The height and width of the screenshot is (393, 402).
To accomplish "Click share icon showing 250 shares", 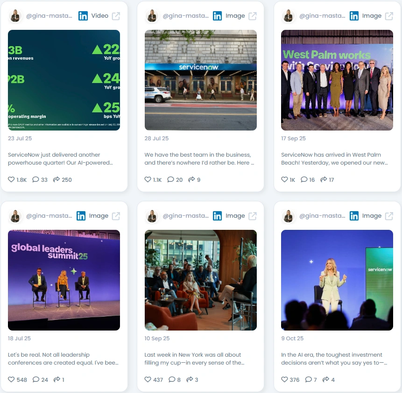I will click(56, 179).
